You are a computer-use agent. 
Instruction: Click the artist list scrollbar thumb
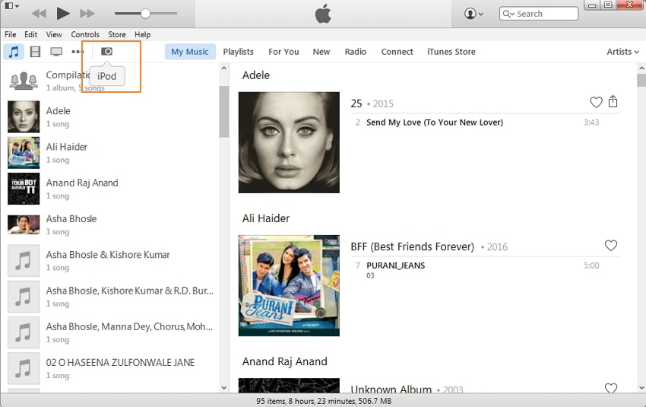click(x=223, y=111)
